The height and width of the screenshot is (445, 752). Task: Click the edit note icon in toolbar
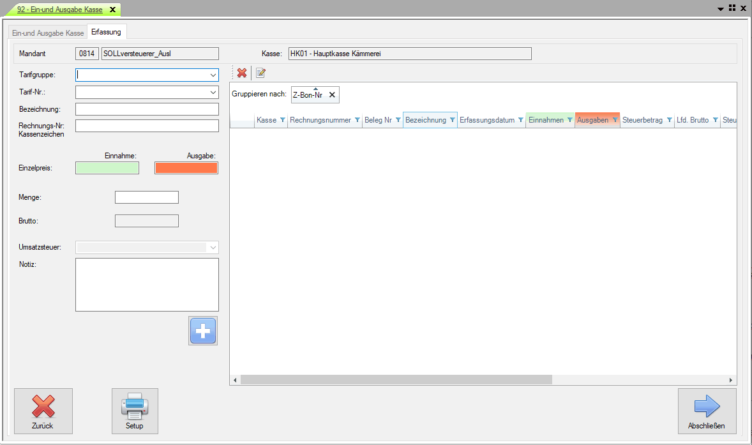click(260, 73)
